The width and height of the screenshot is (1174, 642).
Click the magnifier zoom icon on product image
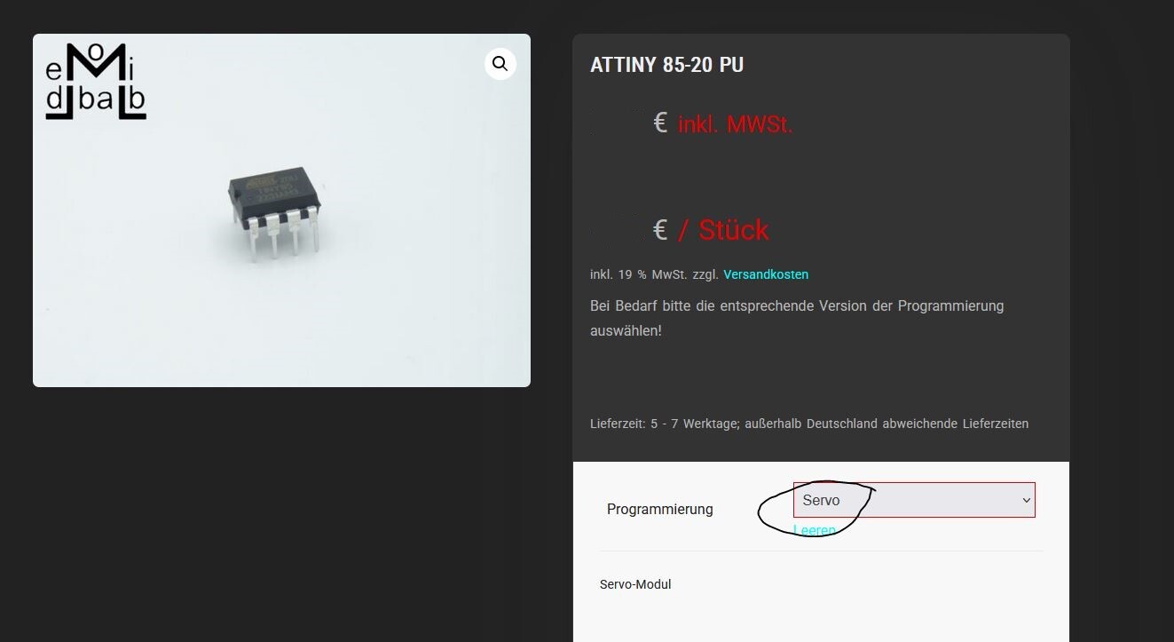(x=500, y=64)
